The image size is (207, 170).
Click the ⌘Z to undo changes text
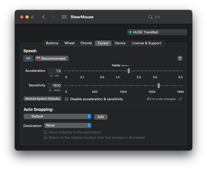click(x=161, y=99)
